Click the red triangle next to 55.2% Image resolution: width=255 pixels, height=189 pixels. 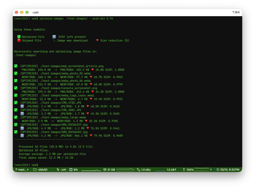pyautogui.click(x=86, y=121)
